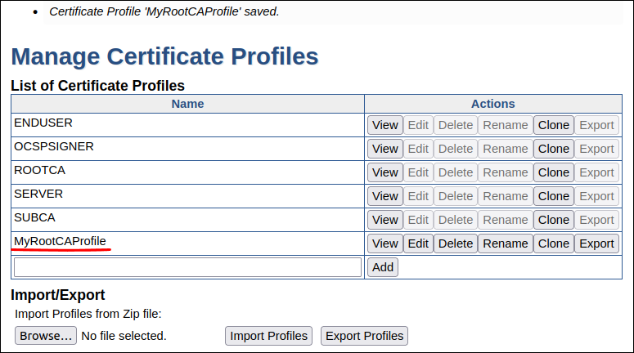Clone the SERVER profile
Image resolution: width=634 pixels, height=353 pixels.
(x=553, y=196)
